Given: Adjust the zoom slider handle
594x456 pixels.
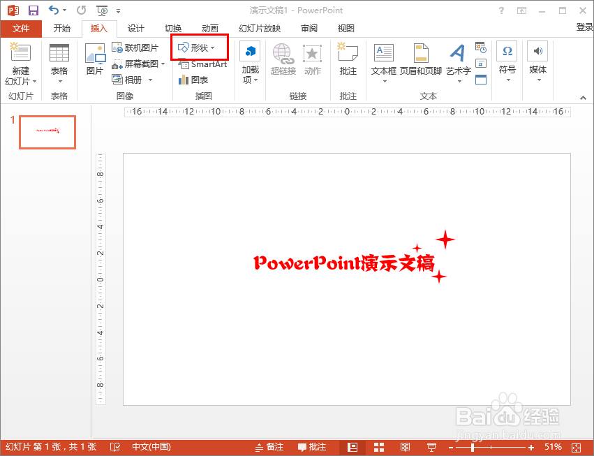Looking at the screenshot, I should [x=473, y=448].
